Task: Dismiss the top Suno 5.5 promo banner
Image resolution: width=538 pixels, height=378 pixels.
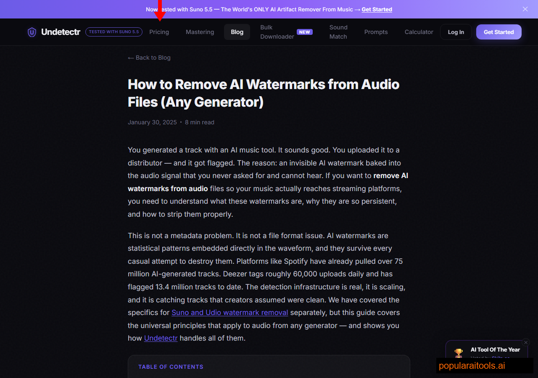Action: point(525,9)
